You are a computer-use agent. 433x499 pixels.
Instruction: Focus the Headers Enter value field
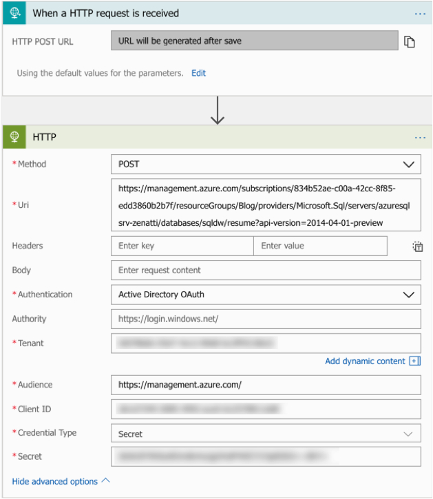tap(320, 246)
